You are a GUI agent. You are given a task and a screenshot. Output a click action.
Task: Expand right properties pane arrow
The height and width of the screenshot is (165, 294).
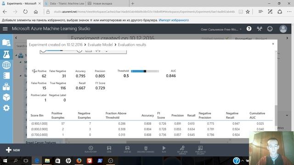287,38
